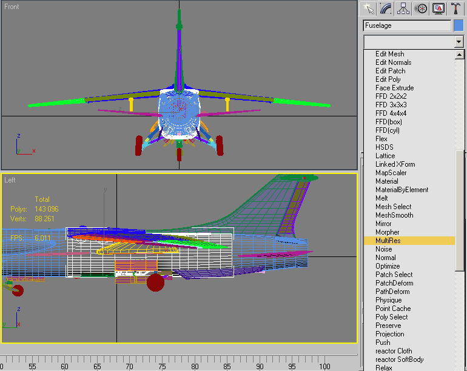This screenshot has height=371, width=467.
Task: Apply the Push modifier
Action: click(x=383, y=343)
